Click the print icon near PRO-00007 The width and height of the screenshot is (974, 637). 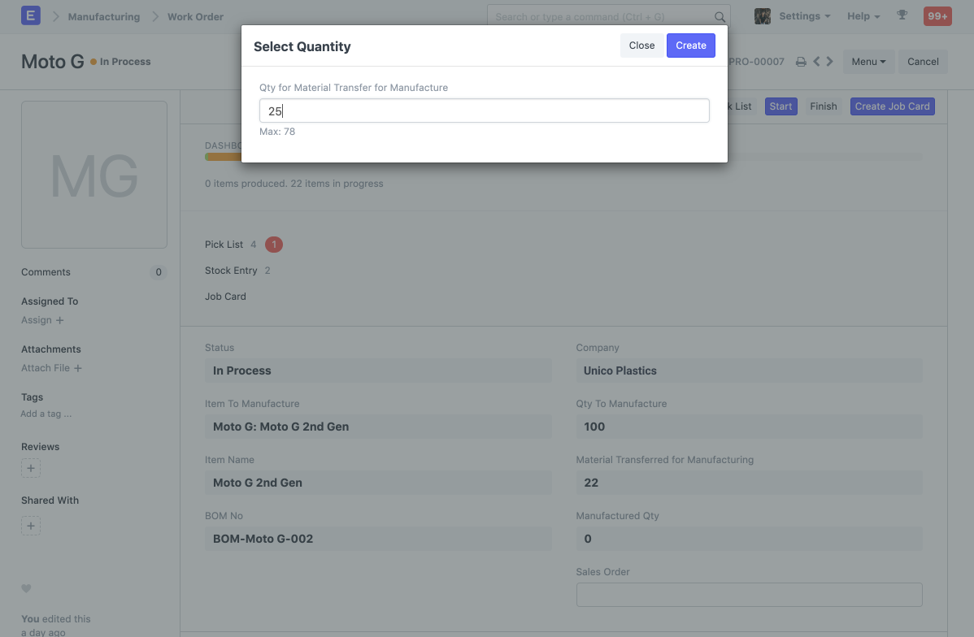click(x=801, y=61)
